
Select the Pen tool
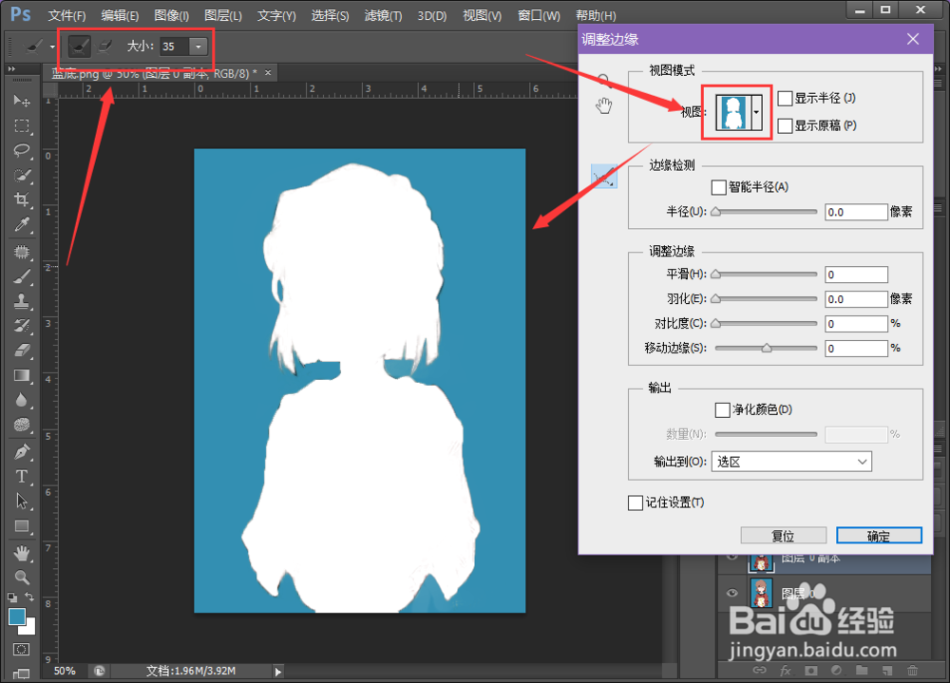(22, 451)
